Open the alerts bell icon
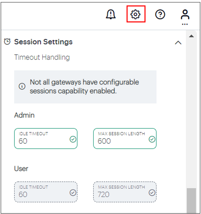The width and height of the screenshot is (201, 214). (111, 14)
